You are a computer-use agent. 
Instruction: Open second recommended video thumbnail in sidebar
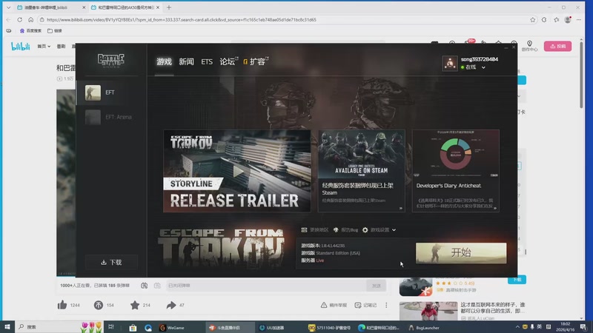coord(428,312)
